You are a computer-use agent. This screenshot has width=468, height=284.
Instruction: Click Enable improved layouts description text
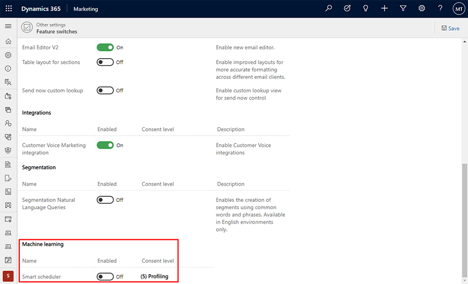click(x=251, y=70)
